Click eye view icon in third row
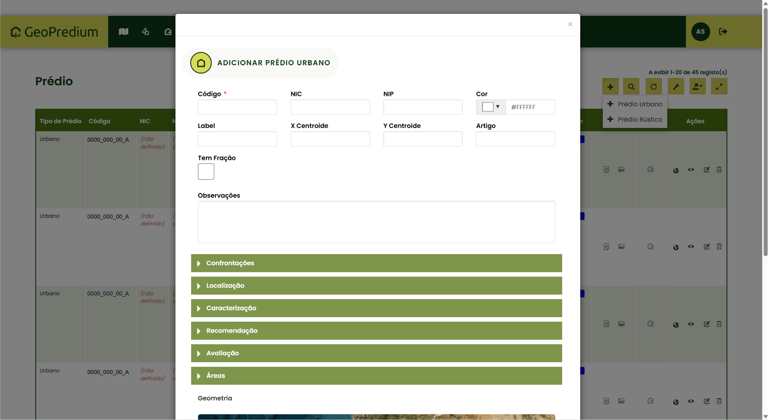The height and width of the screenshot is (420, 768). (691, 324)
